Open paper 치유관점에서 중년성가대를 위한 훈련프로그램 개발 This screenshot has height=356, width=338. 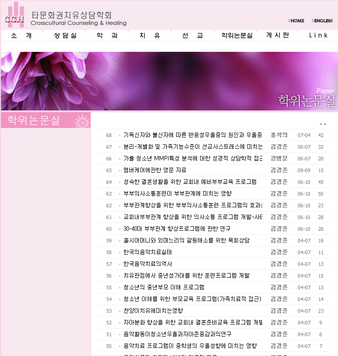pos(187,276)
